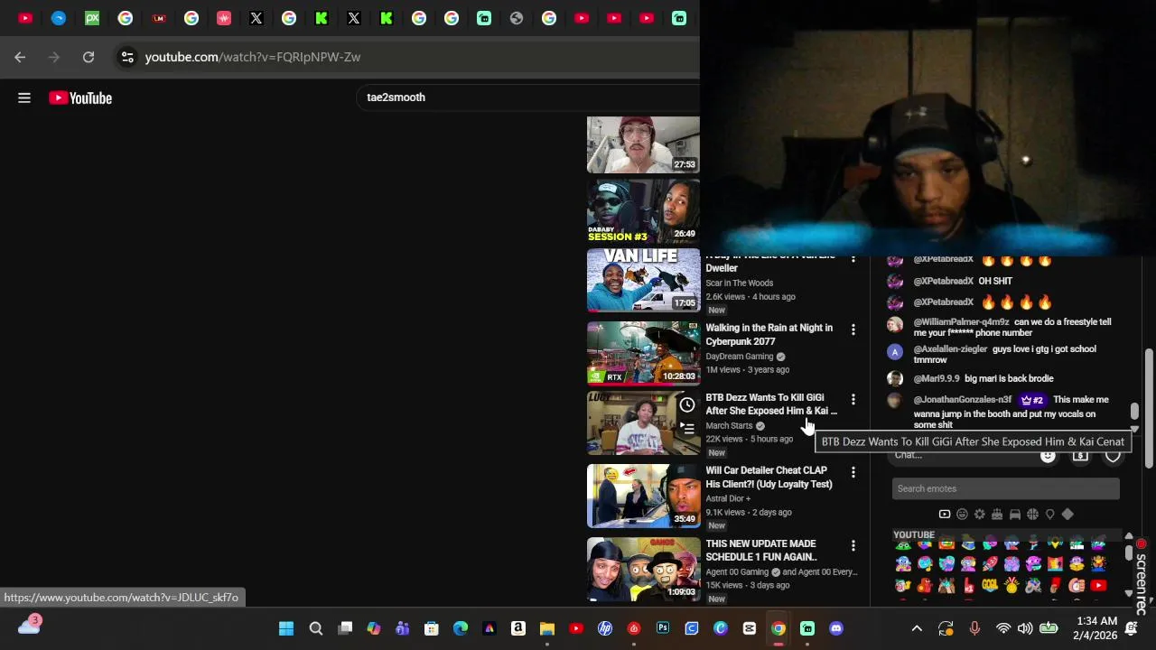Open the 27:53 video thumbnail

pyautogui.click(x=643, y=144)
